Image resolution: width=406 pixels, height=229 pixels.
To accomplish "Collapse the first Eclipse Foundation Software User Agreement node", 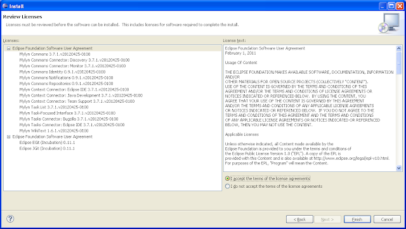I will 8,48.
